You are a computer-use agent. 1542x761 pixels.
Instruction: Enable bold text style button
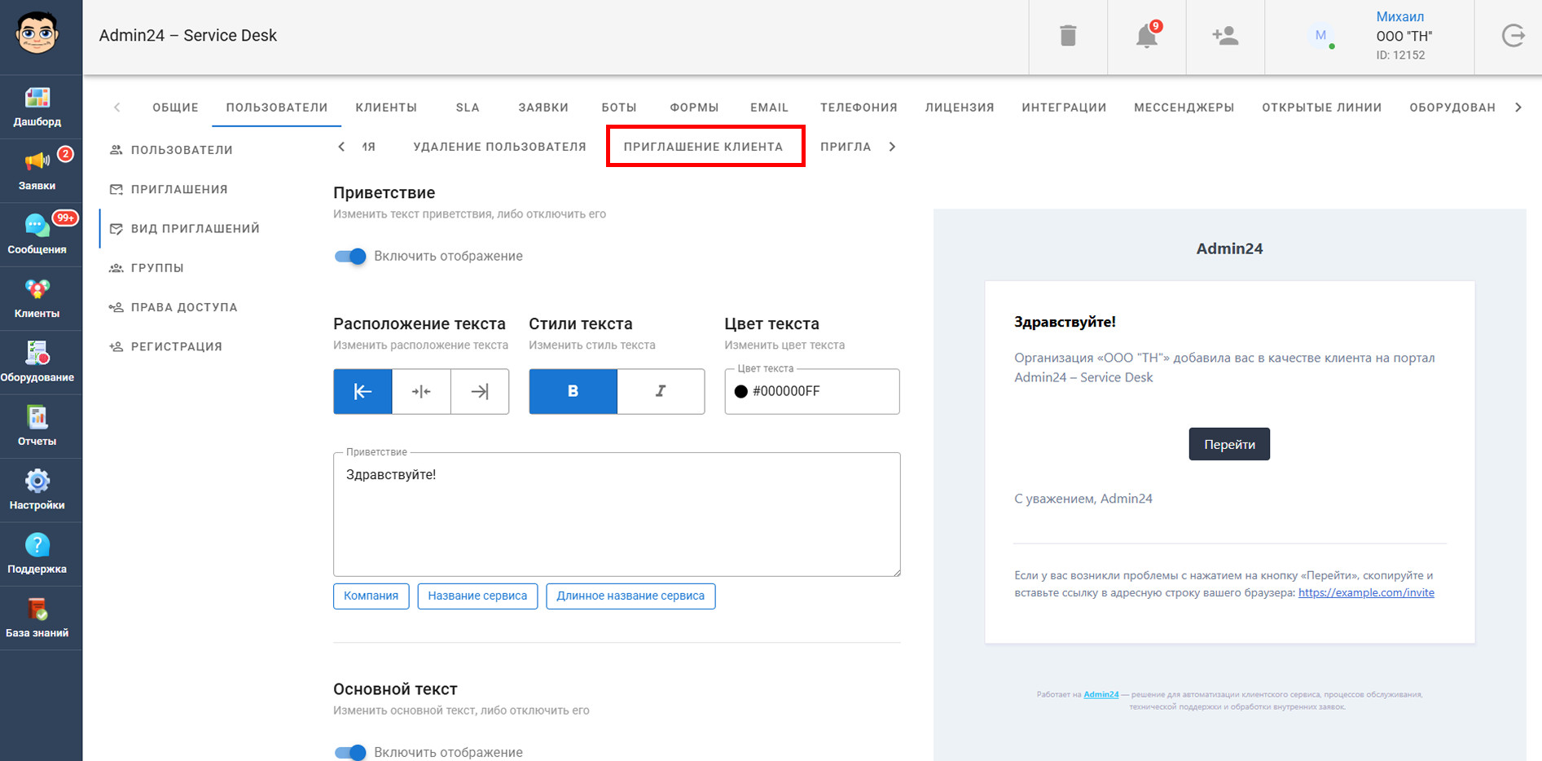573,392
